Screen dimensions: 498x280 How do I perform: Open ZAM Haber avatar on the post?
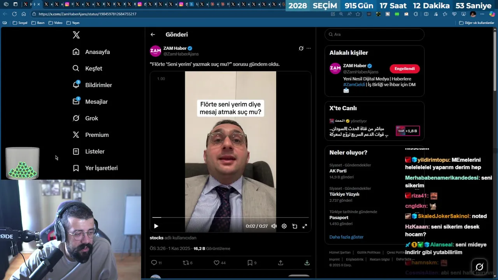point(156,51)
